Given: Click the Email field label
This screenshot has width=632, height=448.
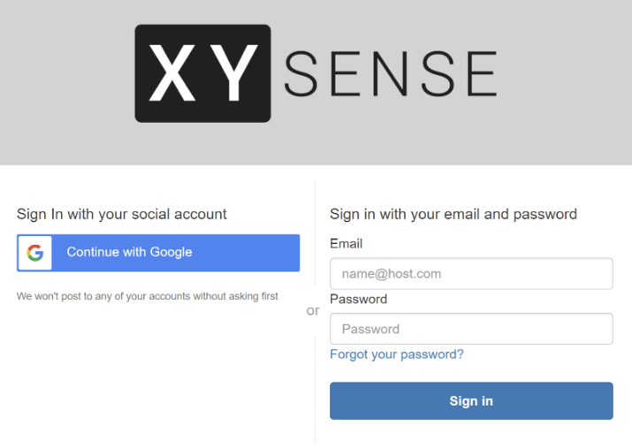Looking at the screenshot, I should pos(346,244).
